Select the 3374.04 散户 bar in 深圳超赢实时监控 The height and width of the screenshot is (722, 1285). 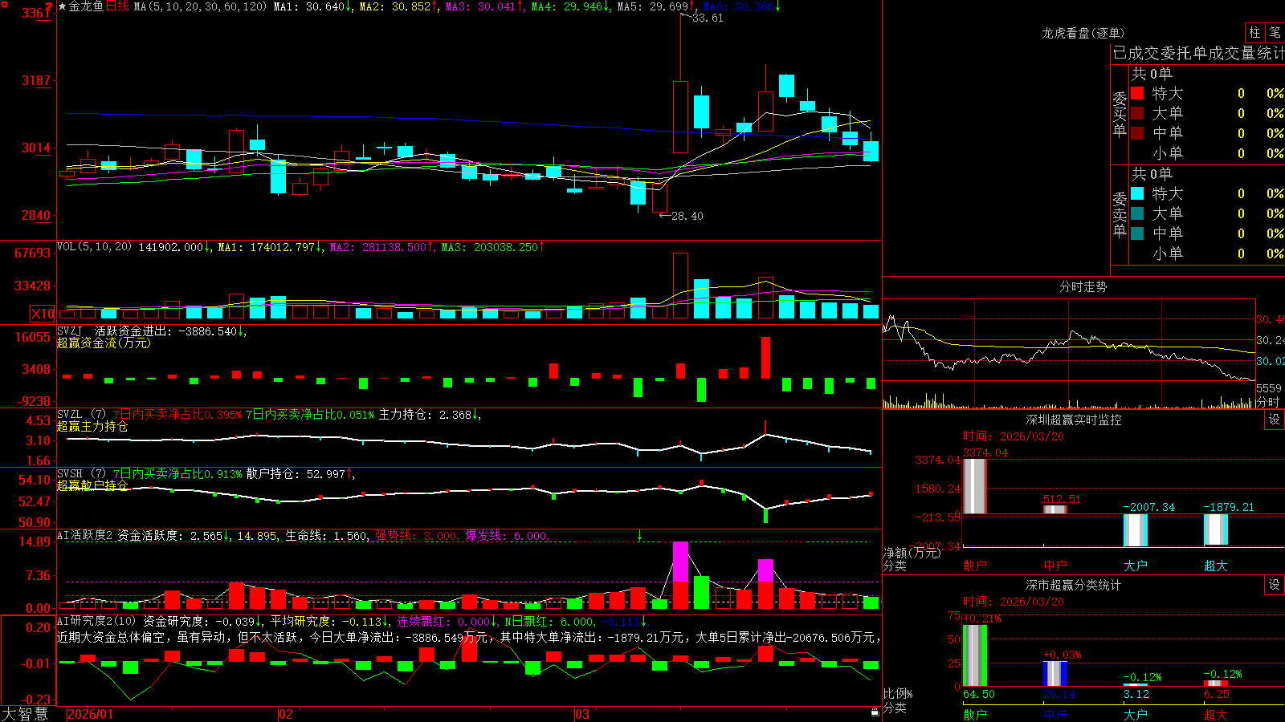975,486
